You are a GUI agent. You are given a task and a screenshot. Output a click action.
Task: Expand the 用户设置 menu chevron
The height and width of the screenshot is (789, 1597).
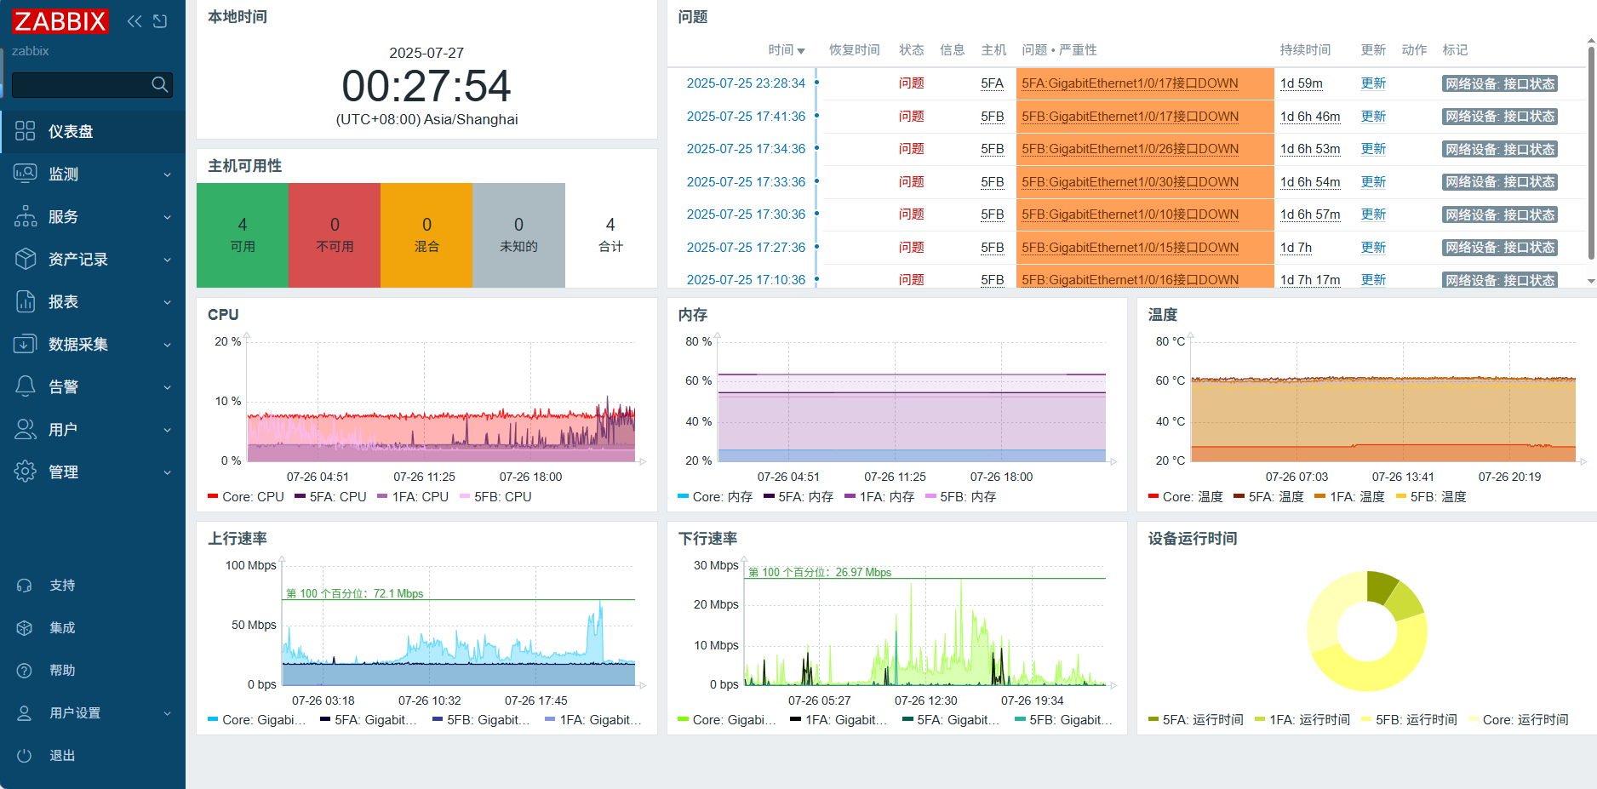(x=167, y=713)
